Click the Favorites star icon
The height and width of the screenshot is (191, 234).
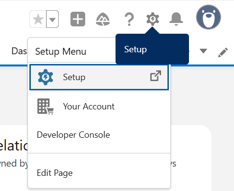click(38, 19)
